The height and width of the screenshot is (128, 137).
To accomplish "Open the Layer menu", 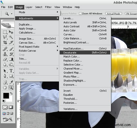I will pos(29,7).
